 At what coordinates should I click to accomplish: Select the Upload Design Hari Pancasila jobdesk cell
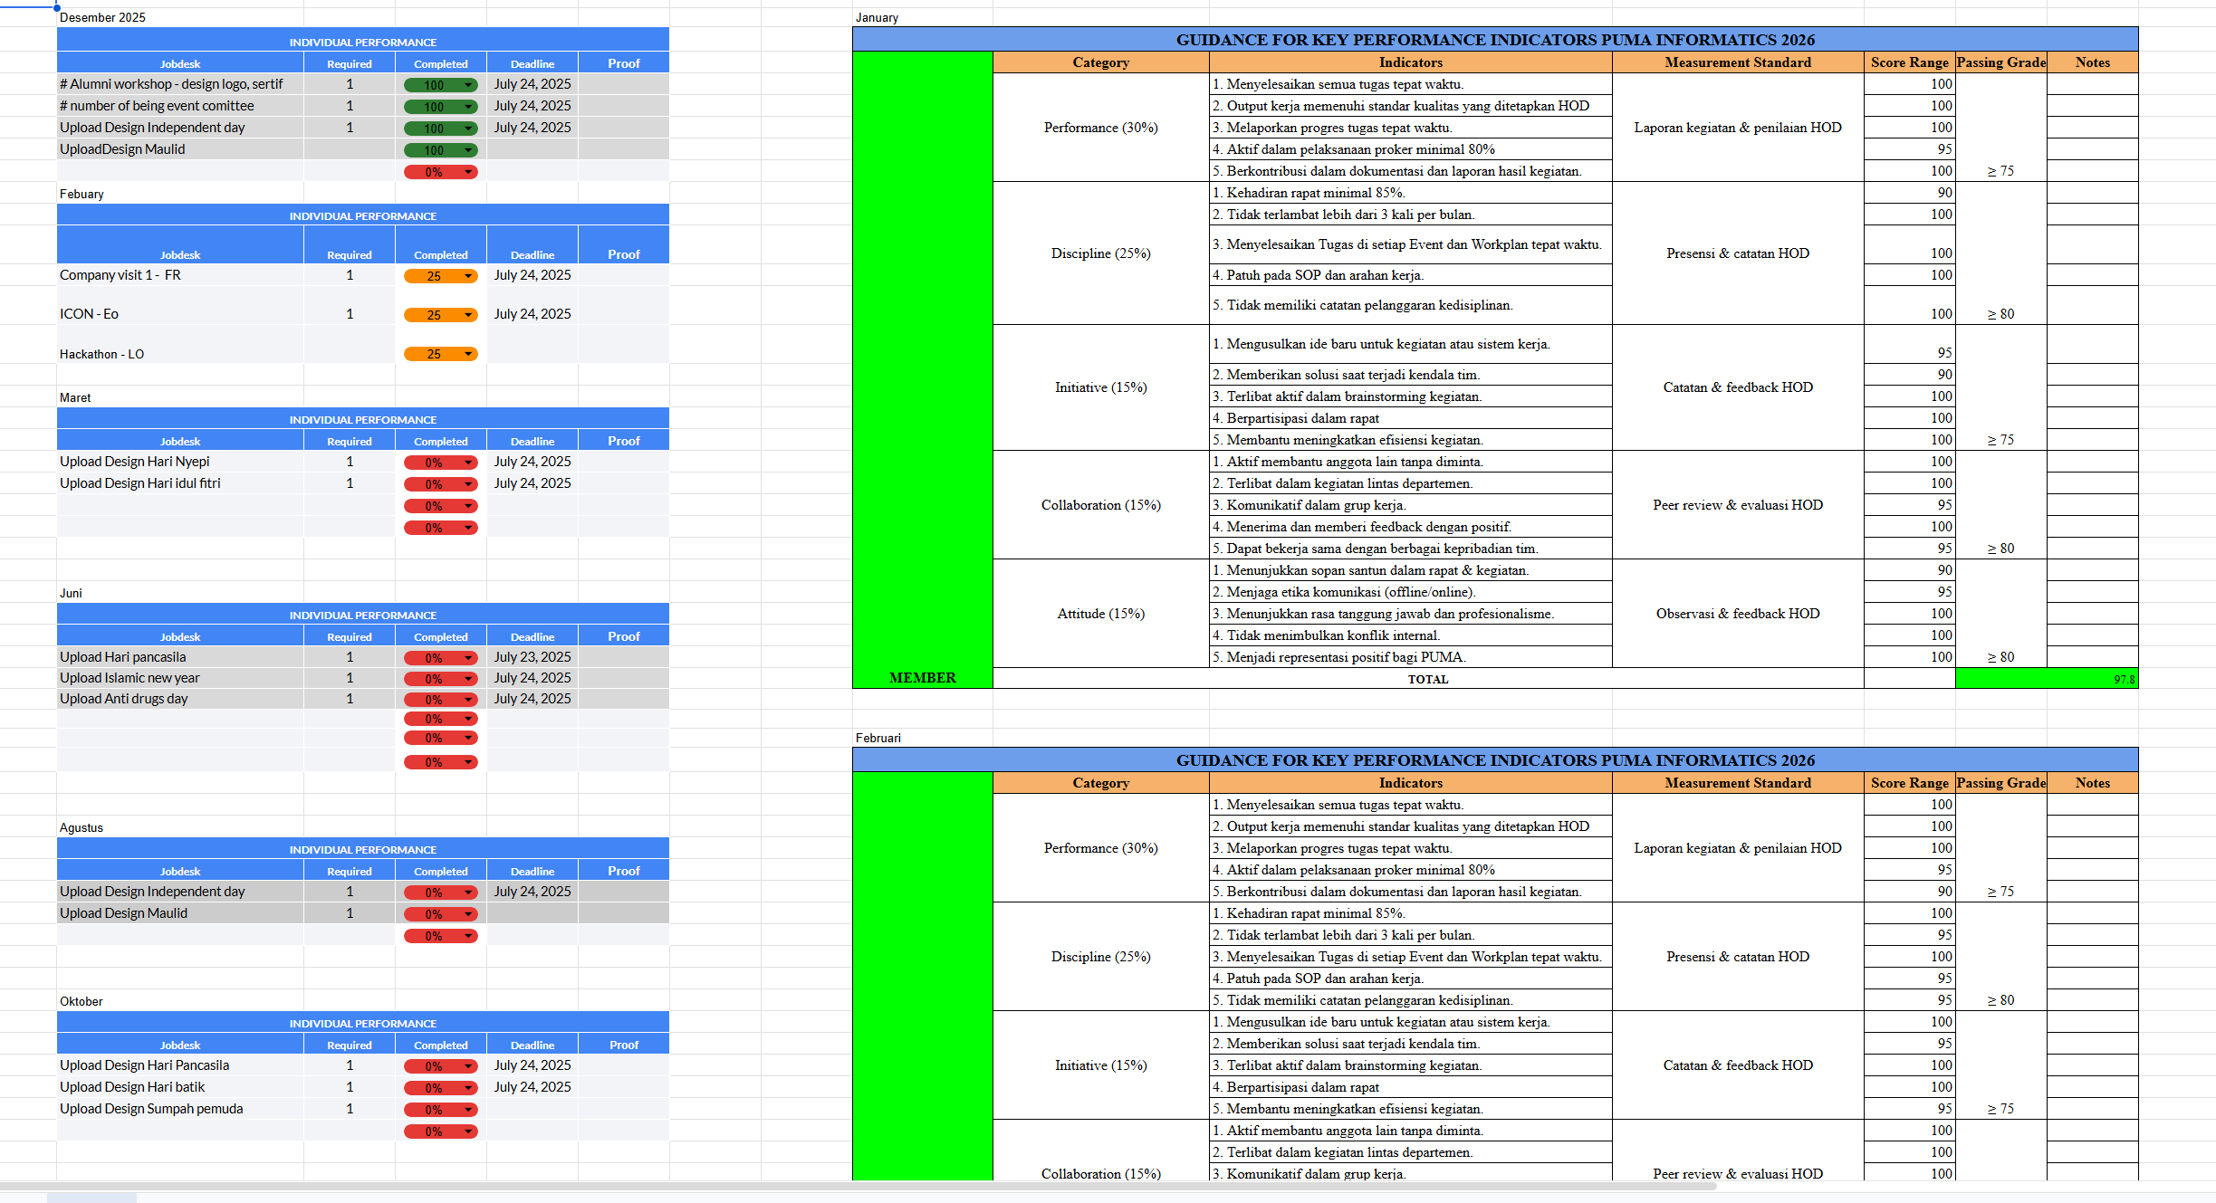point(180,1065)
